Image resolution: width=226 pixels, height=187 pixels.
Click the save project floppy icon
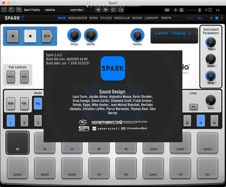click(11, 10)
